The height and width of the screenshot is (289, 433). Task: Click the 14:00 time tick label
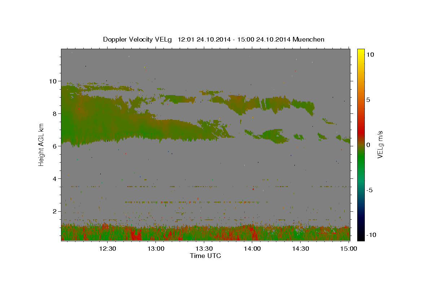click(252, 249)
